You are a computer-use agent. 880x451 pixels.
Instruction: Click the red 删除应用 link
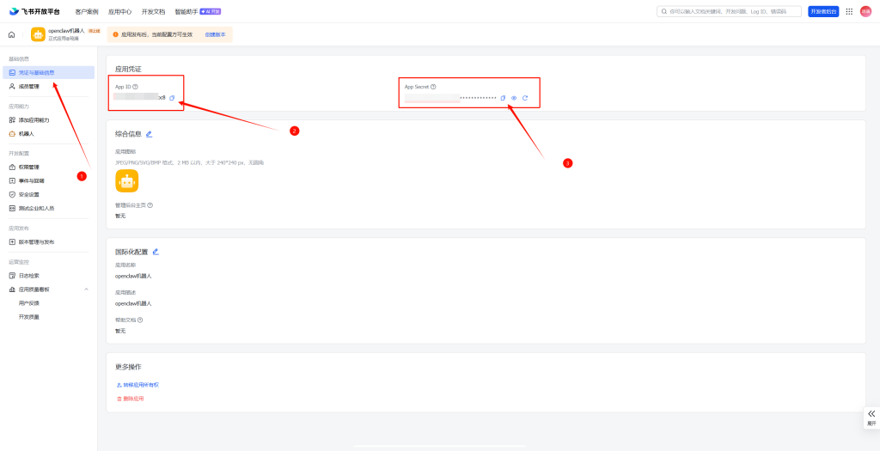pyautogui.click(x=130, y=399)
